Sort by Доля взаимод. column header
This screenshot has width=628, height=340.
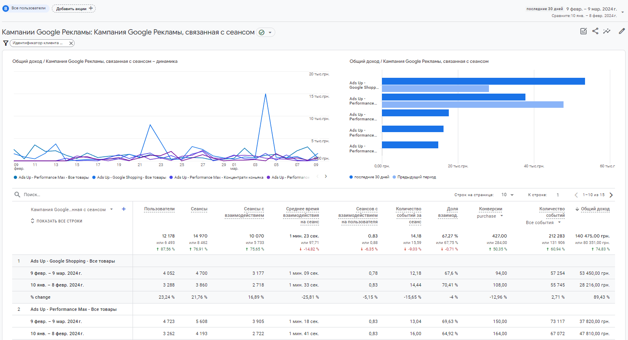[x=448, y=212]
